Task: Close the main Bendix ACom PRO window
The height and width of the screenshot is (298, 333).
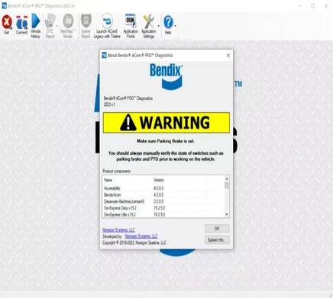Action: click(x=326, y=5)
